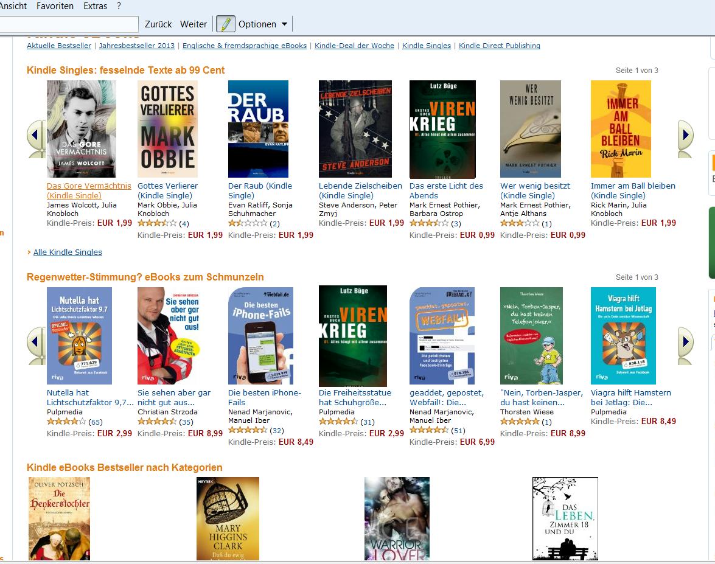Open Der Raub book cover
715x564 pixels.
(258, 129)
